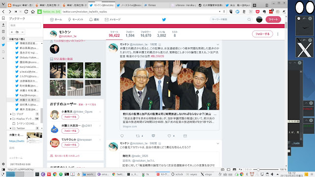The height and width of the screenshot is (177, 315).
Task: Dismiss the 小倉秀夫 suggestion
Action: (100, 112)
